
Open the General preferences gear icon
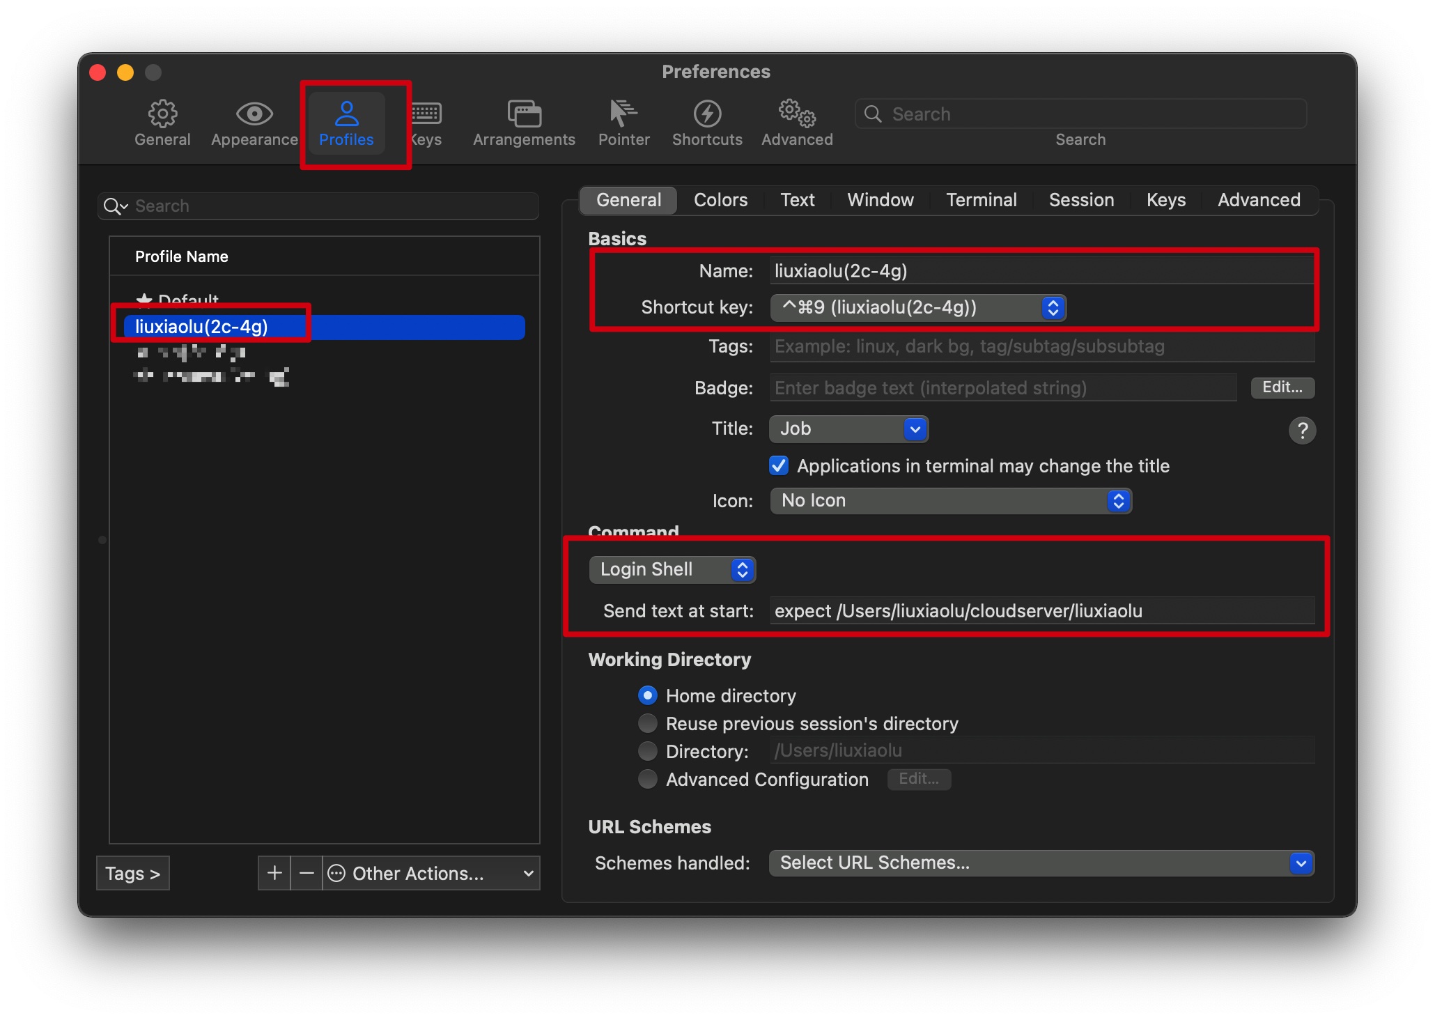coord(162,114)
